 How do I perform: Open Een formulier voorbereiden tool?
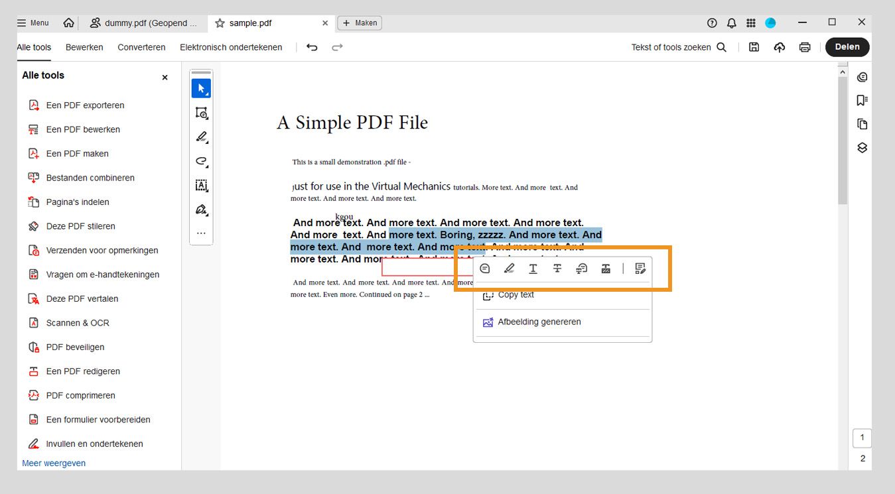click(x=98, y=420)
